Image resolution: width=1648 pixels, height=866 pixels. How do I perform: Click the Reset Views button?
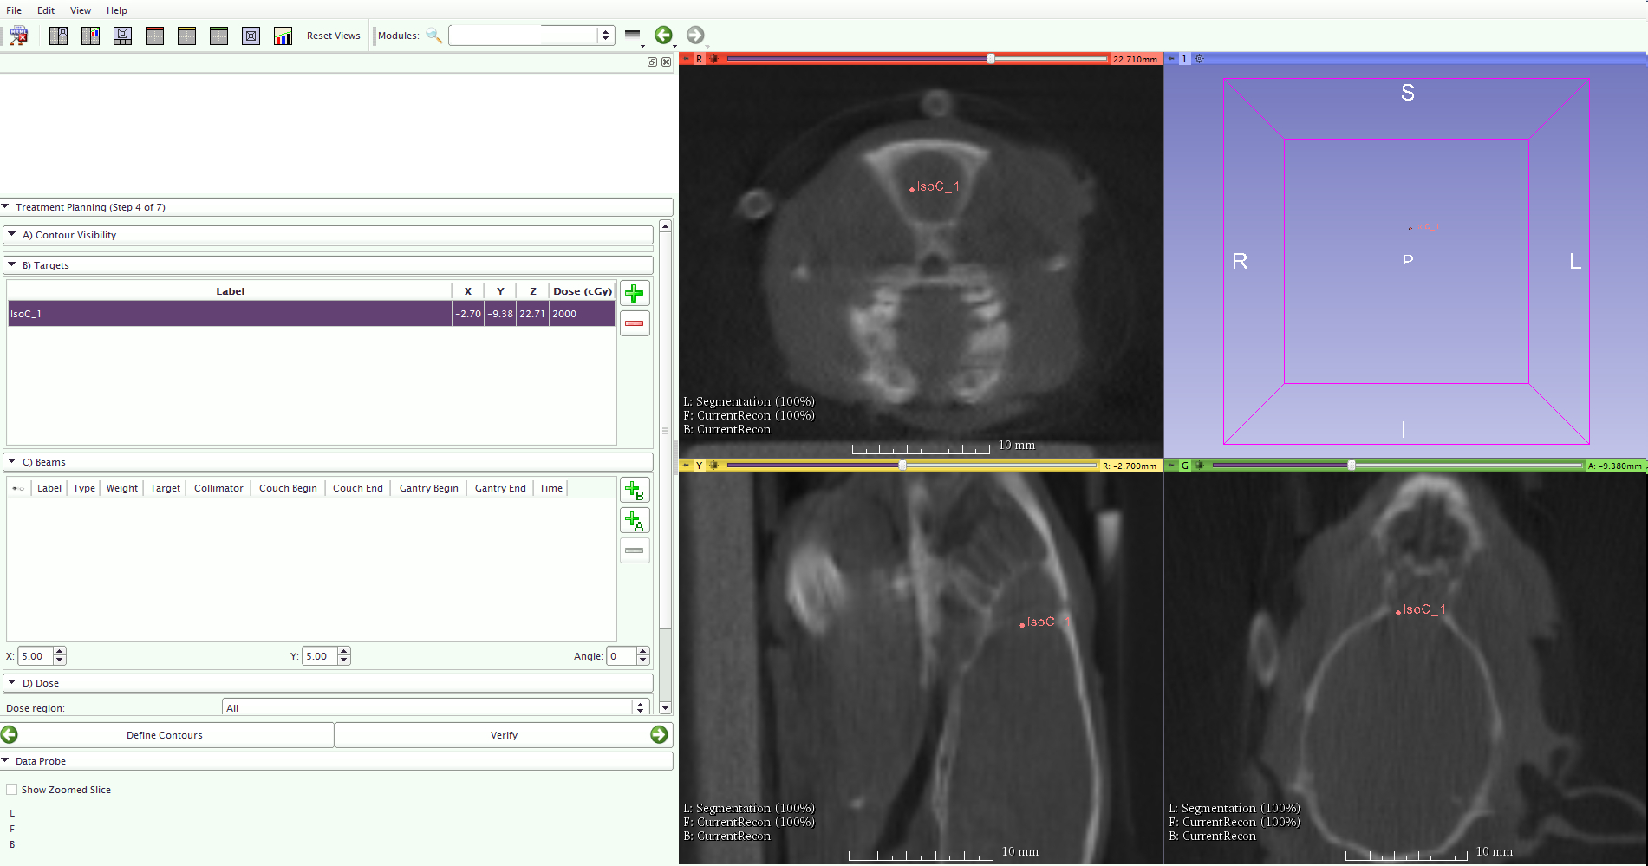tap(333, 36)
